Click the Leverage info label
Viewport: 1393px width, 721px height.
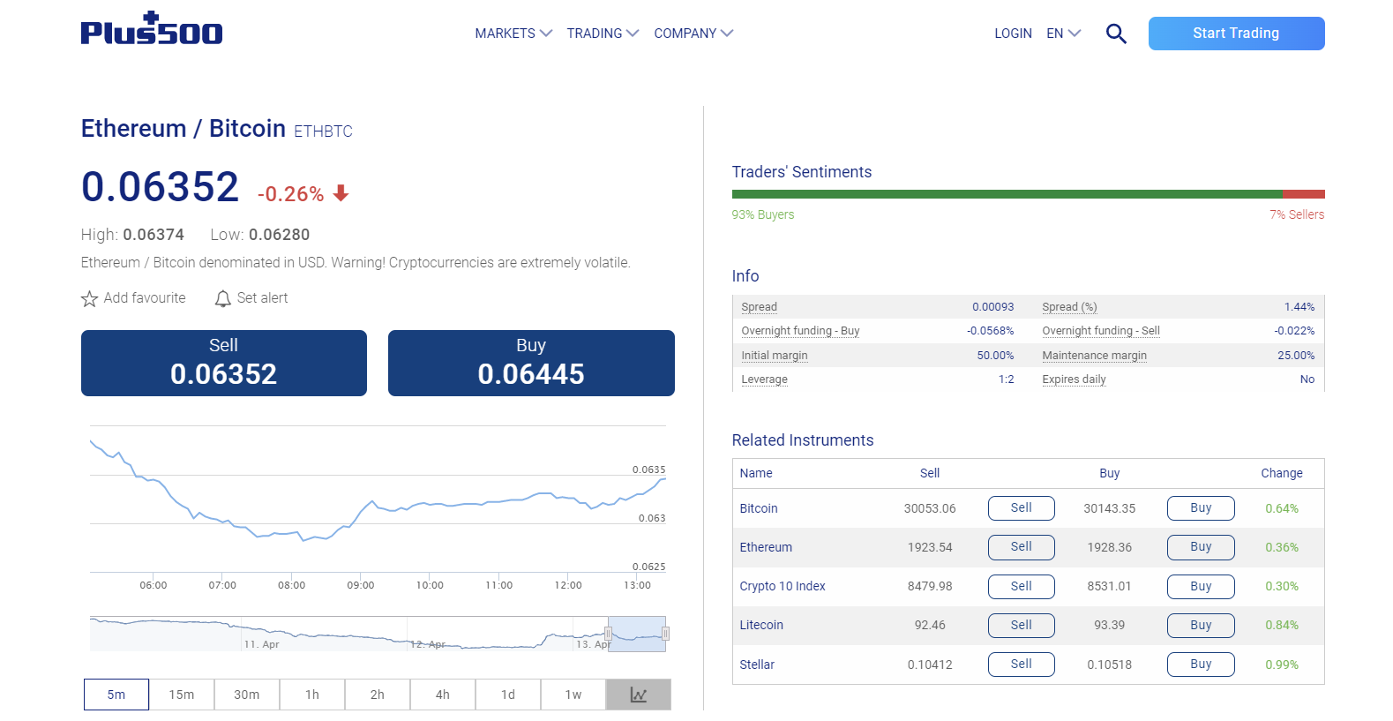coord(765,379)
